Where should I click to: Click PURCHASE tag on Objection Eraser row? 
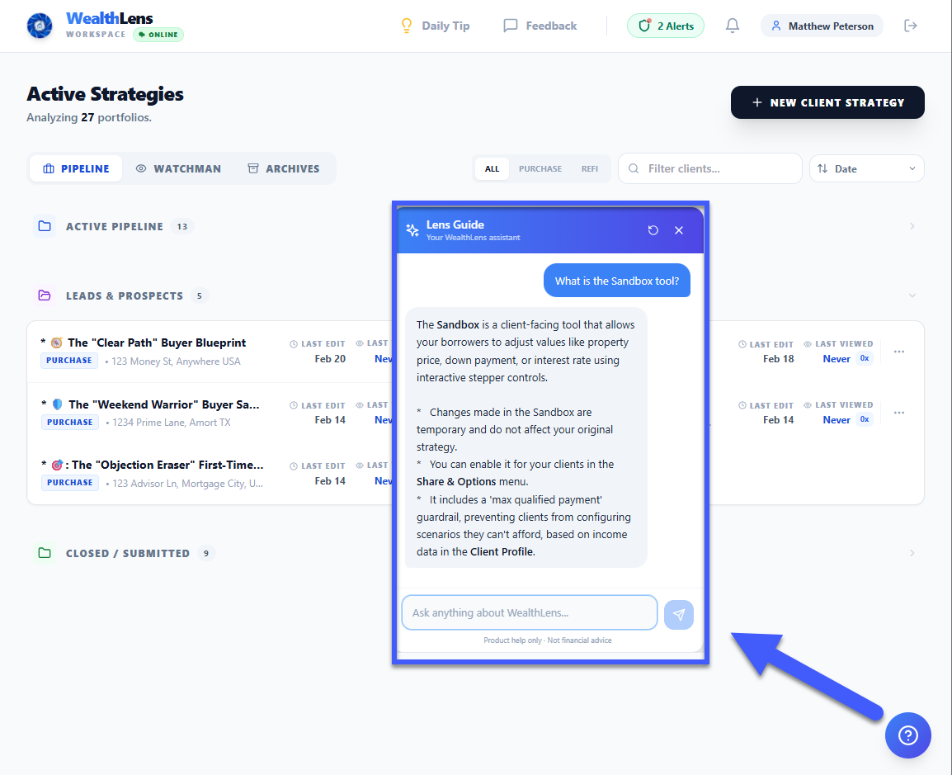[70, 482]
